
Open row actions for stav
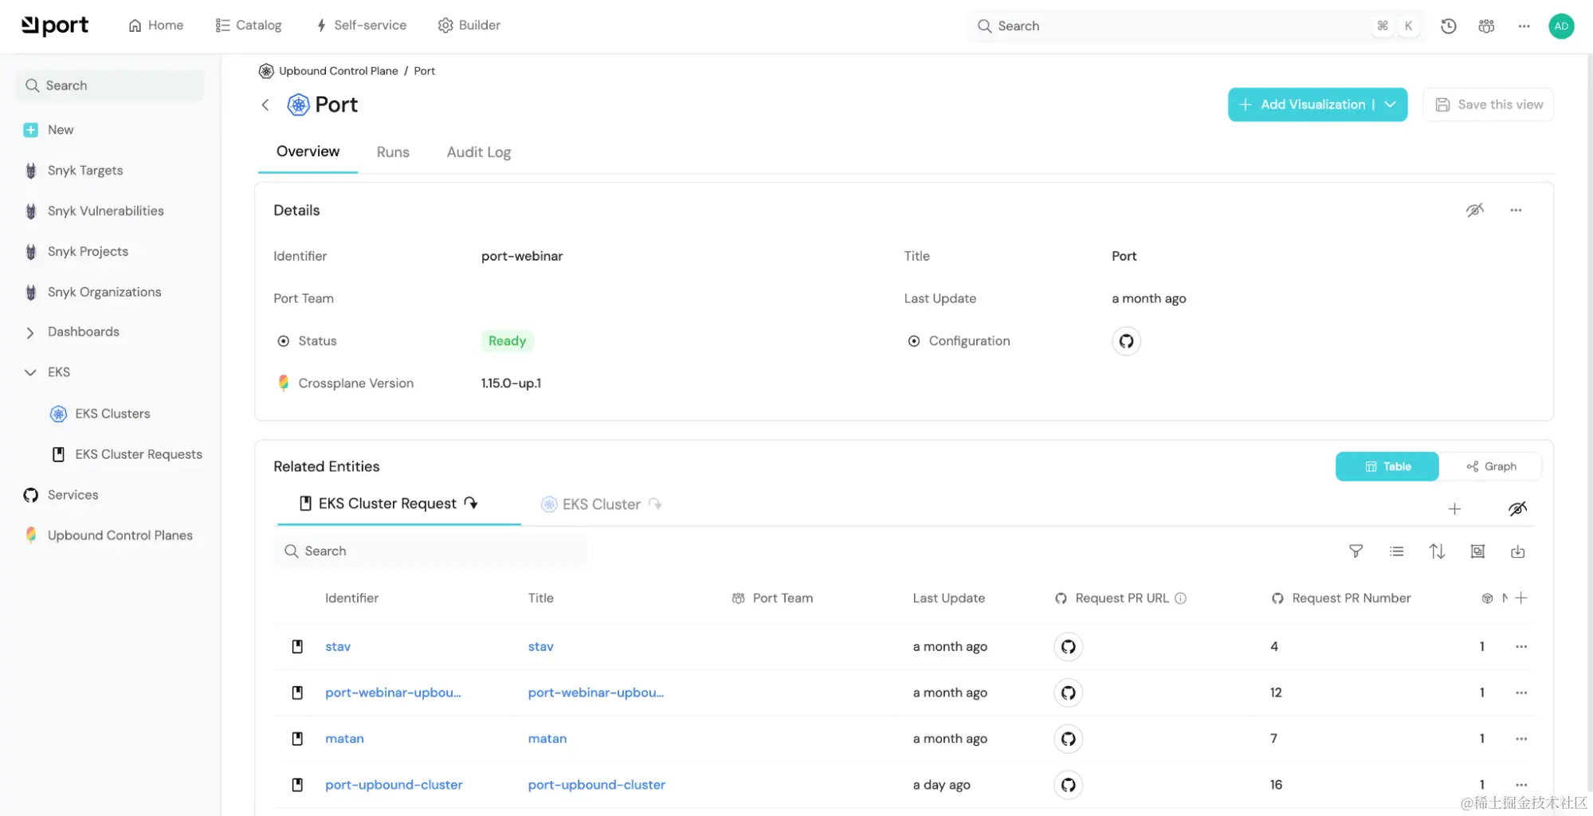click(x=1521, y=646)
